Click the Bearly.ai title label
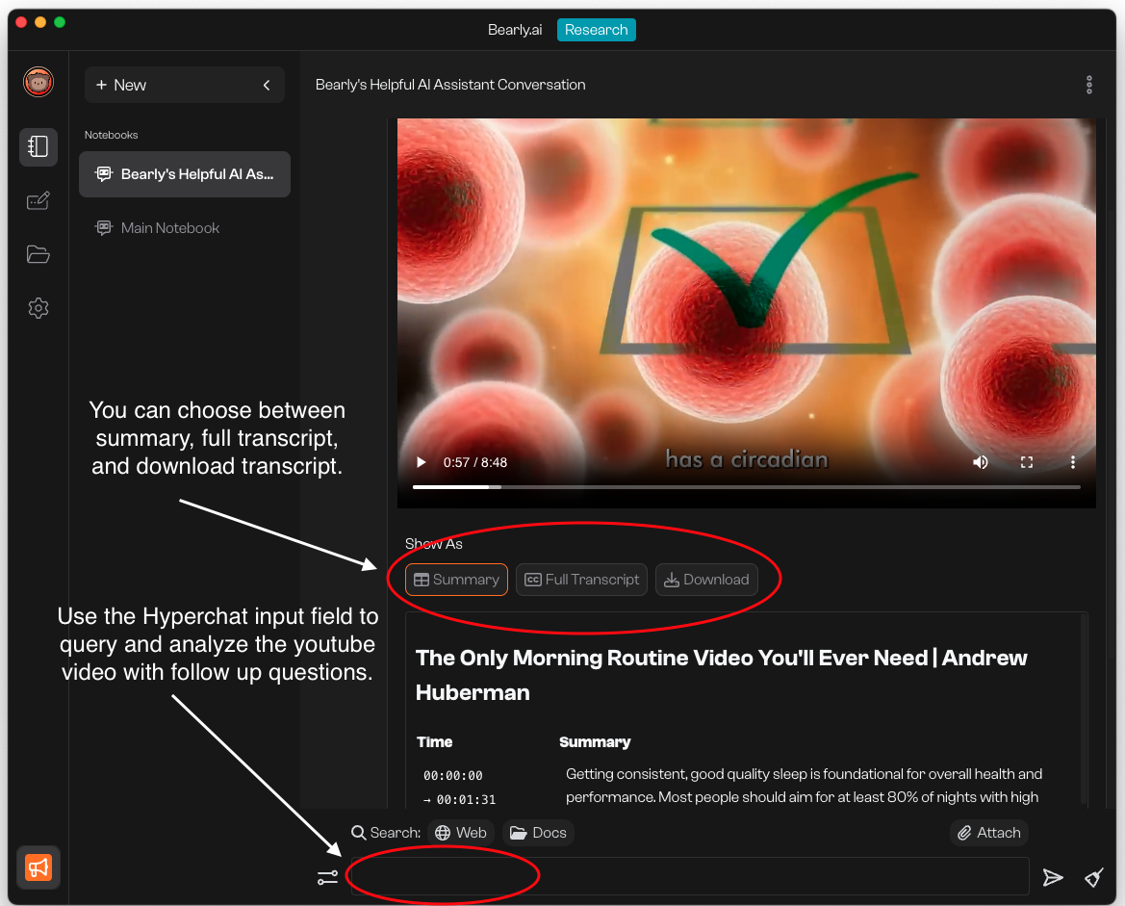 pyautogui.click(x=515, y=30)
